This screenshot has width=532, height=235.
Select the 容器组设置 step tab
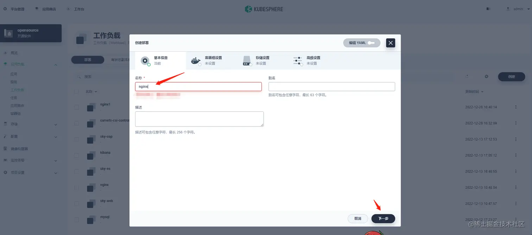211,60
